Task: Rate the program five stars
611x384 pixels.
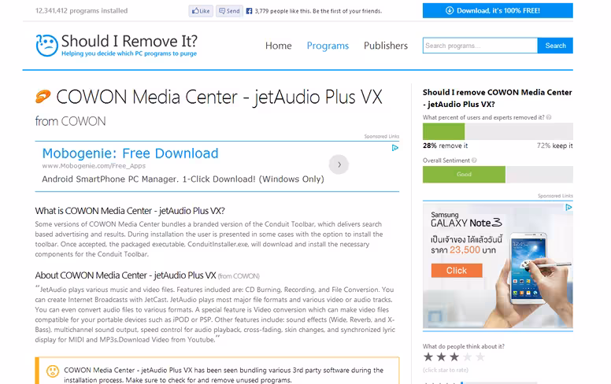Action: [480, 356]
